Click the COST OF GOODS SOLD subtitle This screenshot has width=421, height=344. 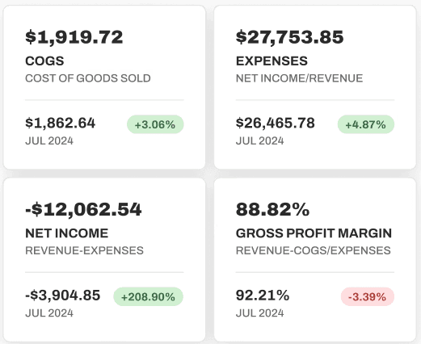[x=88, y=78]
